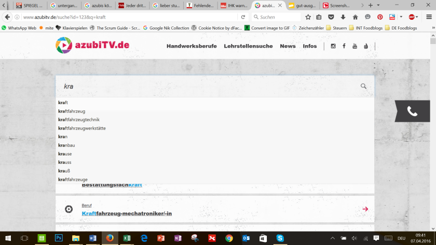Click the page vertical scrollbar thumb
Viewport: 436px width, 245px height.
point(433,41)
